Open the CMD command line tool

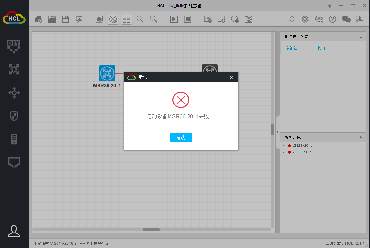(x=319, y=19)
